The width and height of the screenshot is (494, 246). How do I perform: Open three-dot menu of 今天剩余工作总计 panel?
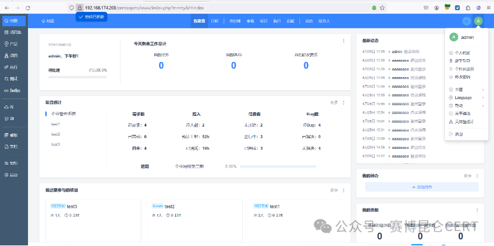344,41
